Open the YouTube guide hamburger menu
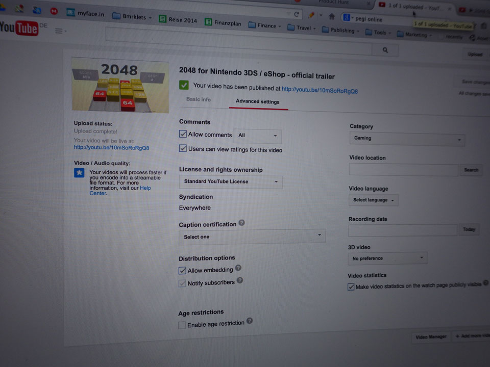 [x=60, y=31]
